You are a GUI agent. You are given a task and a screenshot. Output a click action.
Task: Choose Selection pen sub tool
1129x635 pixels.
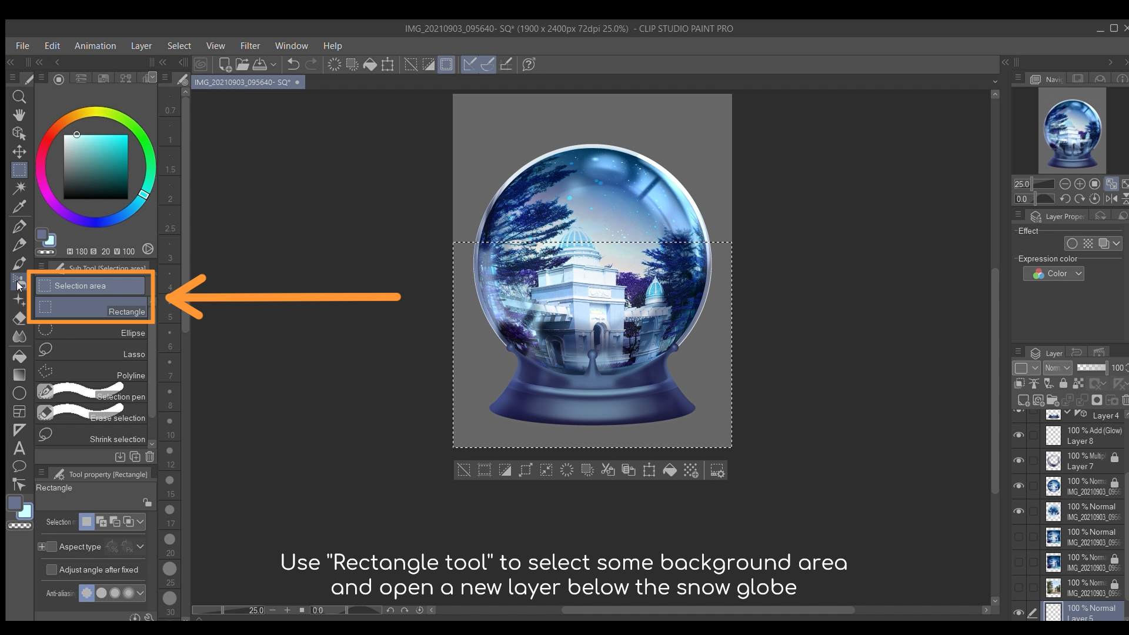click(92, 393)
